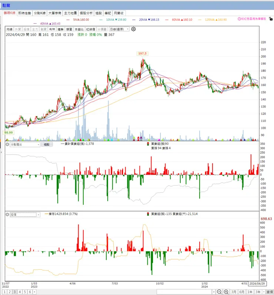Toggle the 外資 overlay
The height and width of the screenshot is (295, 274).
(x=18, y=29)
